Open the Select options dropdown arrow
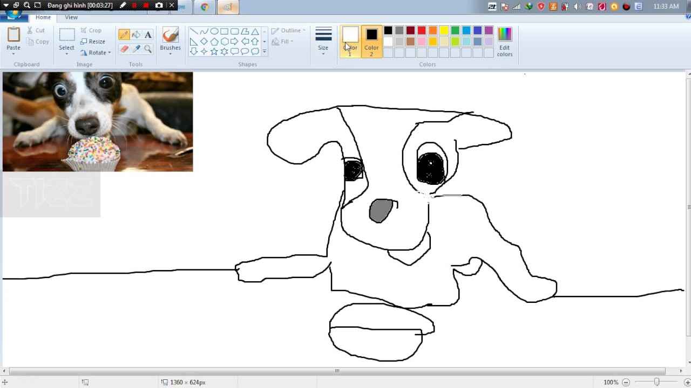 click(x=67, y=54)
